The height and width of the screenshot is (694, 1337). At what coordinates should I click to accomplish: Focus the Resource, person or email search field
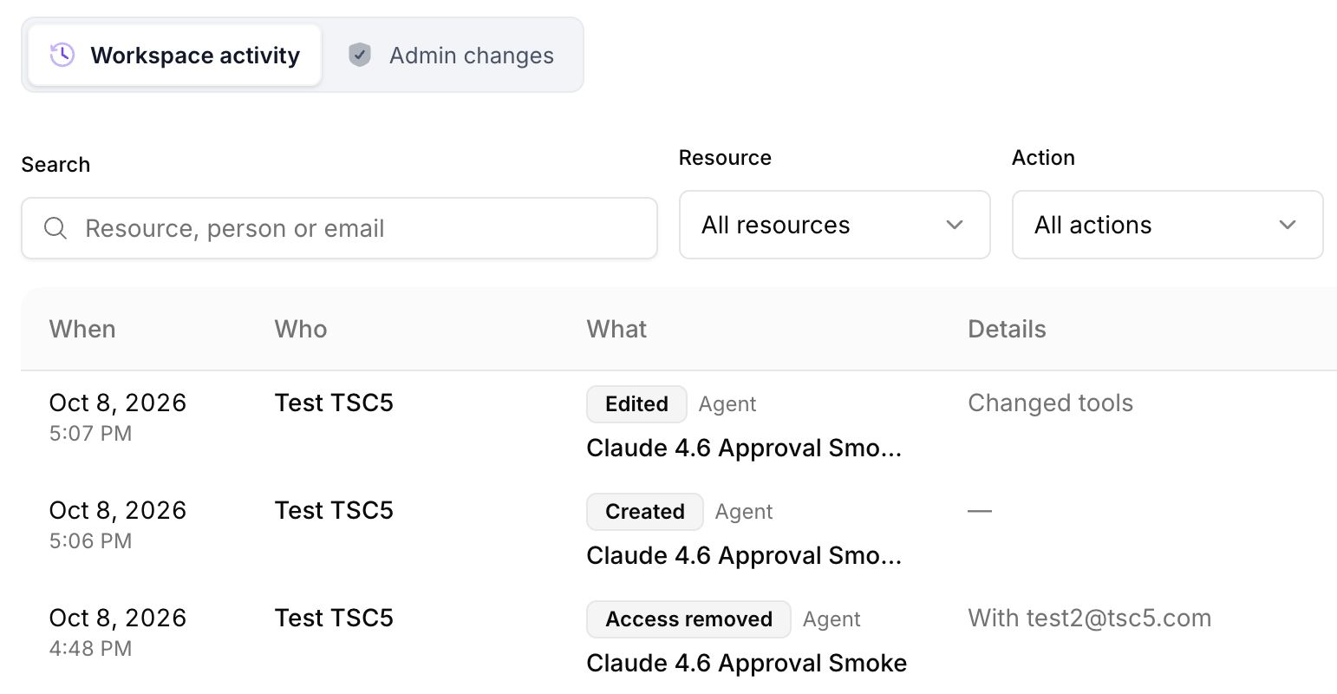coord(339,228)
